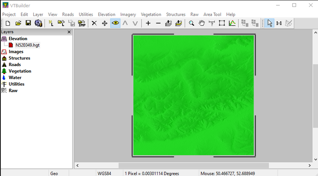Toggle the 1:1 scale button
318x176 pixels.
(x=279, y=23)
